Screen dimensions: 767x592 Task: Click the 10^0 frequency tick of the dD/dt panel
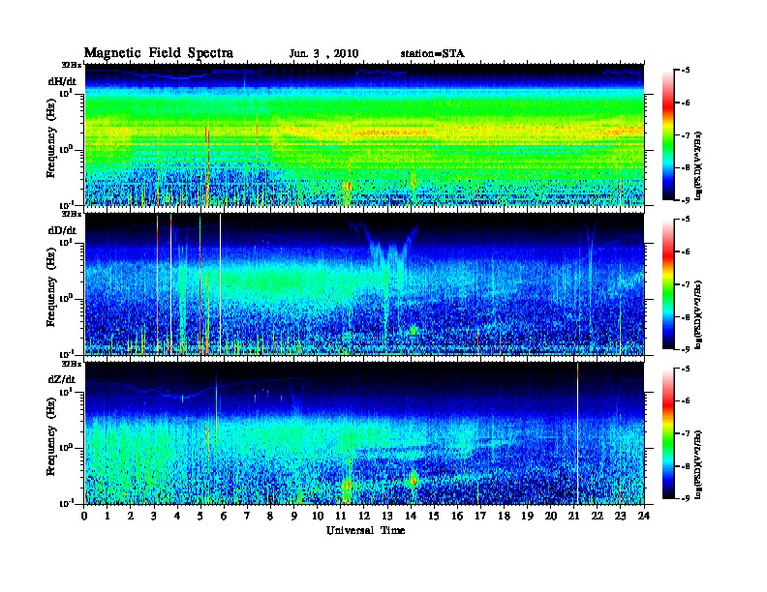67,298
